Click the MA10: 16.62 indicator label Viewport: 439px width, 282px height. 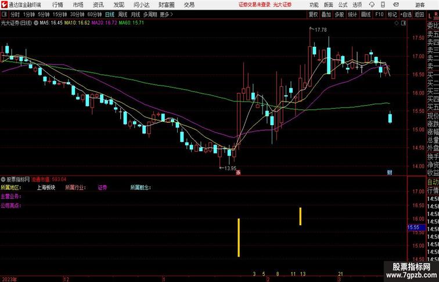[77, 23]
